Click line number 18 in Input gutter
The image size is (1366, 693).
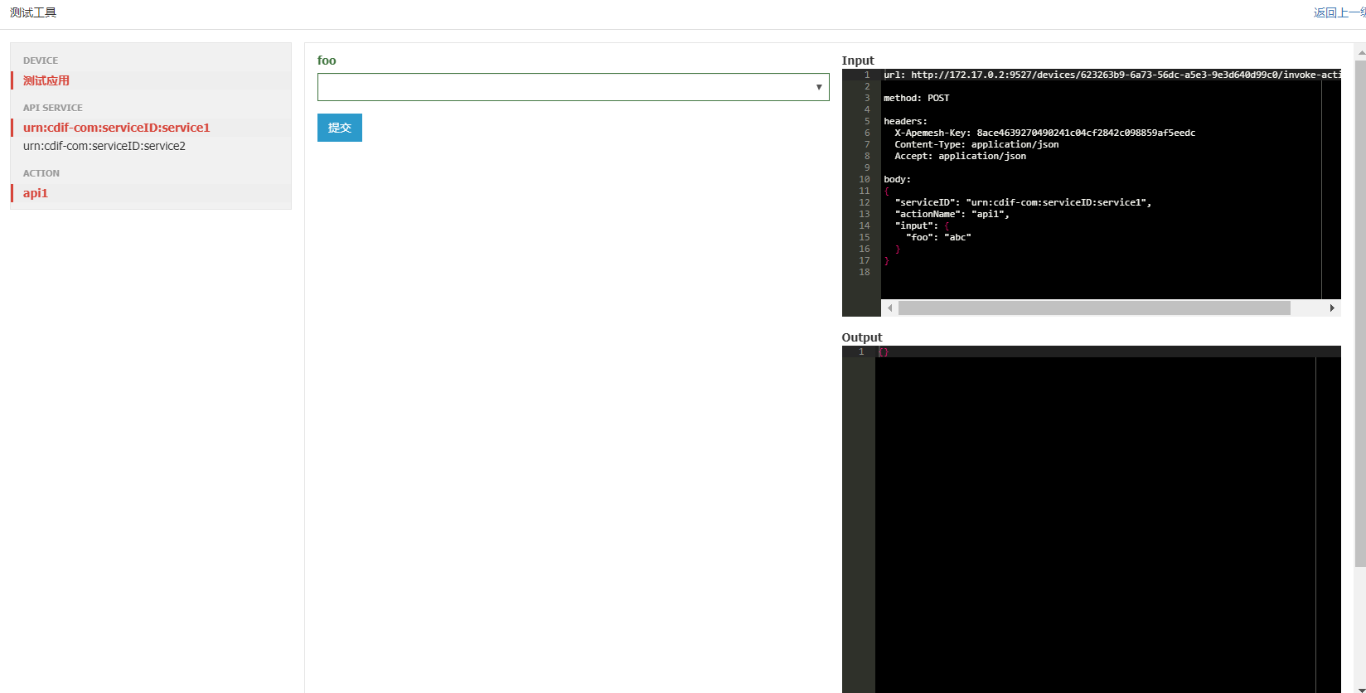coord(865,272)
